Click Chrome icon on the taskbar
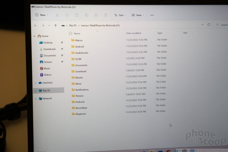 [x=168, y=151]
